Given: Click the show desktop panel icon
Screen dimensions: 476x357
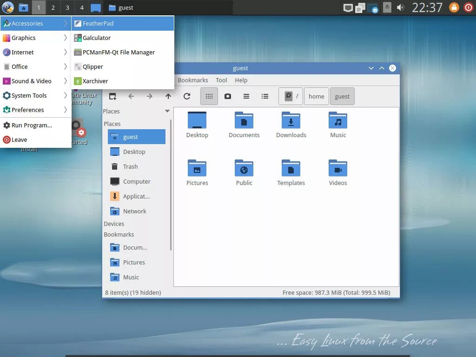Looking at the screenshot, I should pyautogui.click(x=96, y=7).
